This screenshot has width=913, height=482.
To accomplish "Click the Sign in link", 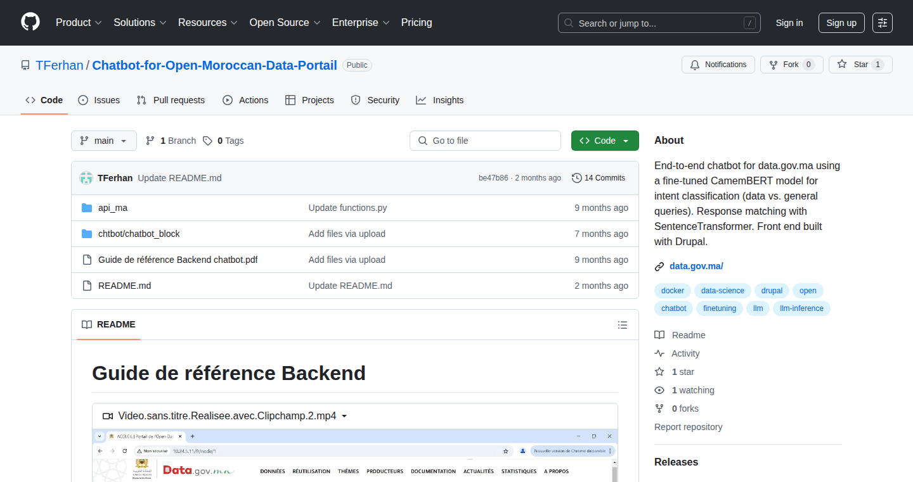I will coord(789,23).
